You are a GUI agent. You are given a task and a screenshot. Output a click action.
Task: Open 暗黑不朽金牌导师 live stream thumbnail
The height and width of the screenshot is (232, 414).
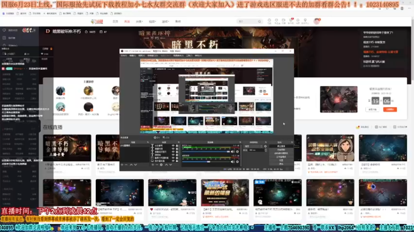pos(67,148)
